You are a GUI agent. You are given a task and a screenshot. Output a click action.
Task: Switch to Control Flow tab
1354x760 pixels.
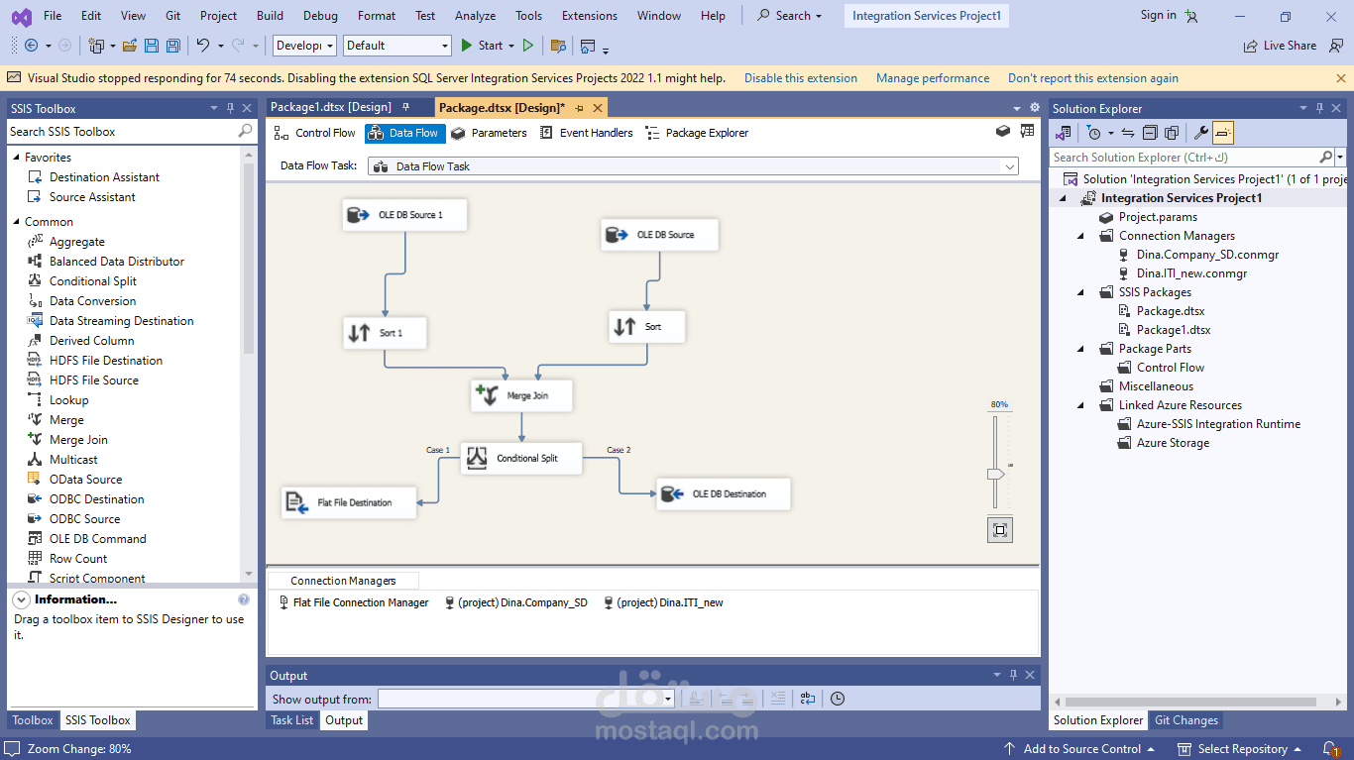tap(315, 133)
